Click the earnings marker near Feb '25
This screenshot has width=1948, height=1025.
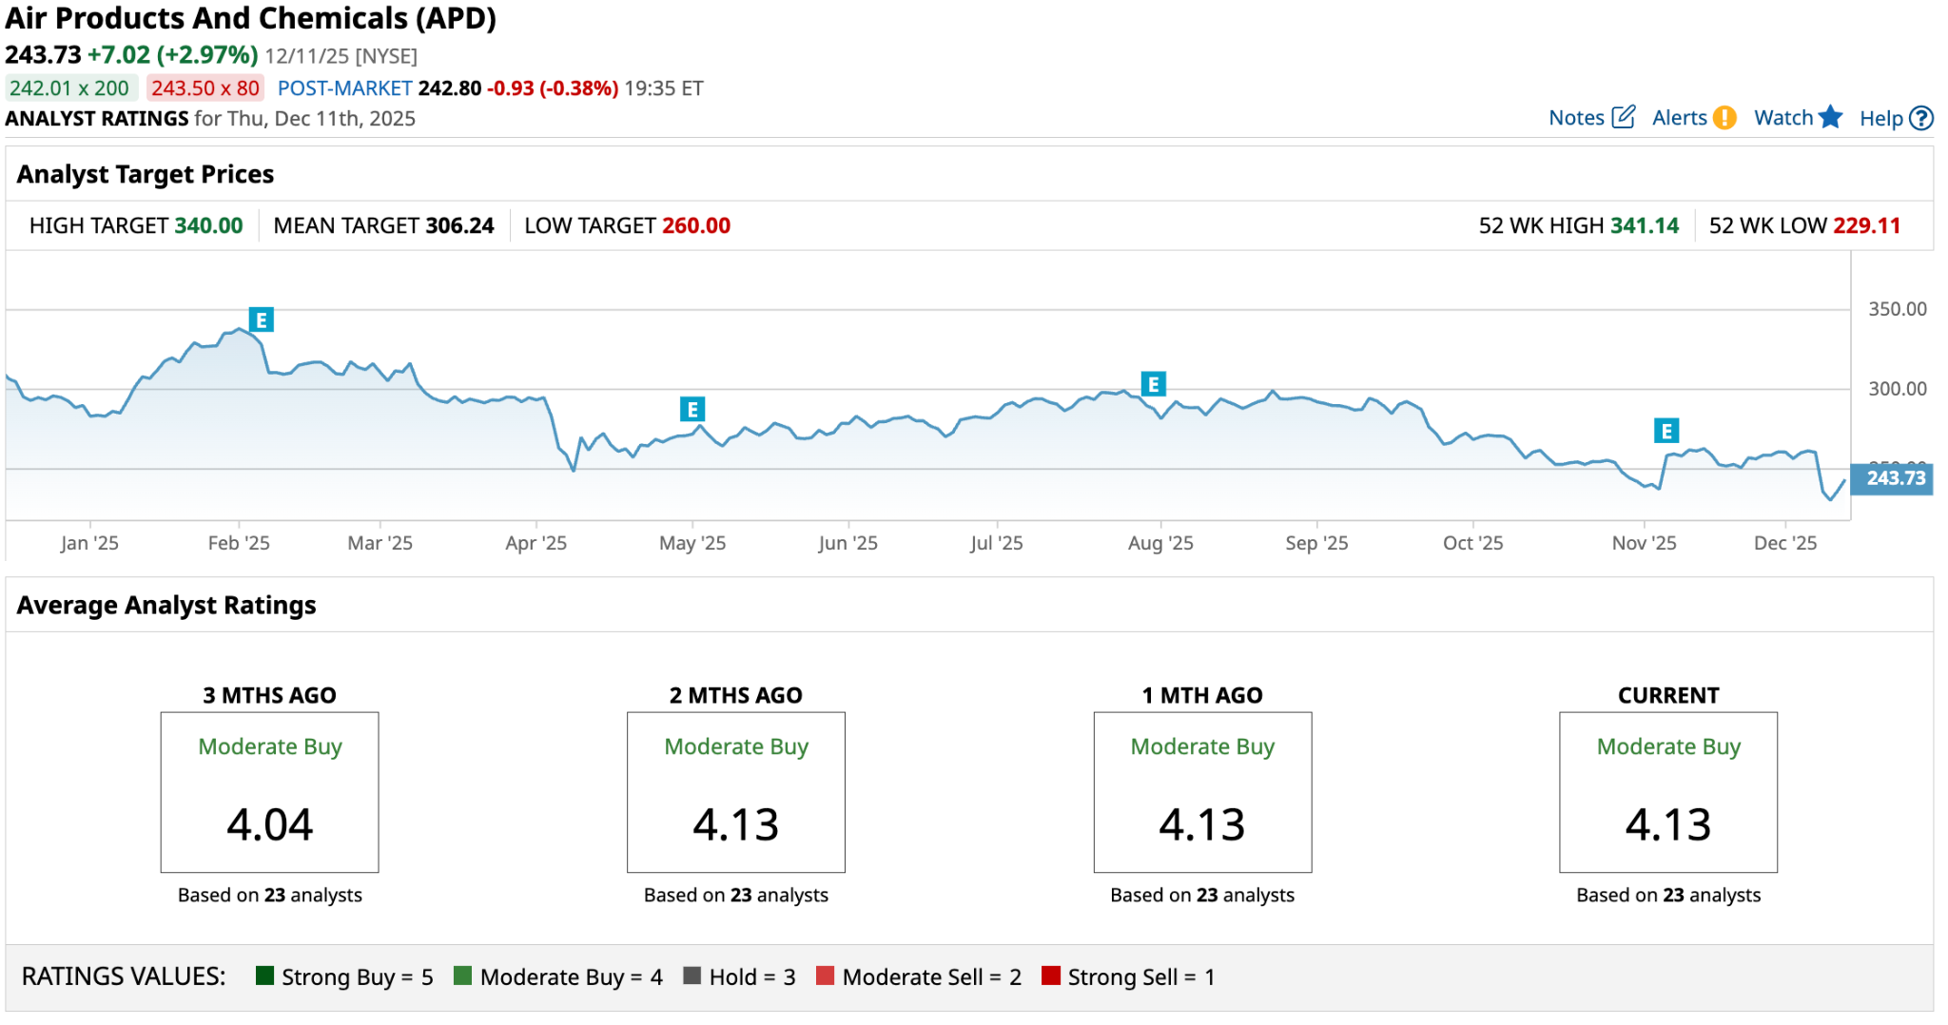coord(261,320)
